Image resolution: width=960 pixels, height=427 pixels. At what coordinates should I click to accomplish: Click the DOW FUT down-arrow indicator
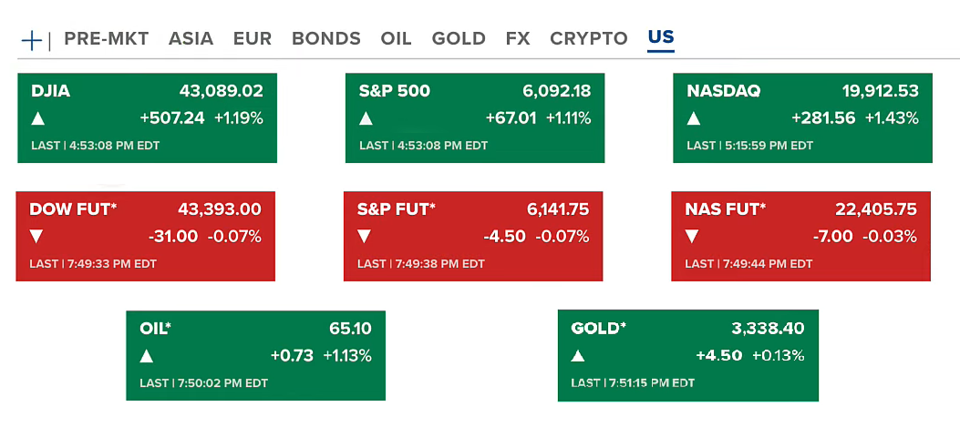click(36, 237)
